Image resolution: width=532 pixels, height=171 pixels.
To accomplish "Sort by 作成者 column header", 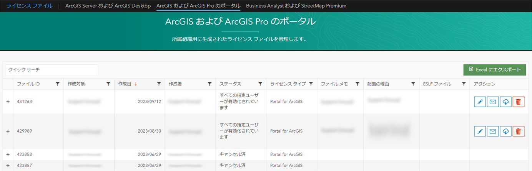I will pyautogui.click(x=175, y=84).
